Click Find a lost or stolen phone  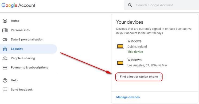click(139, 77)
